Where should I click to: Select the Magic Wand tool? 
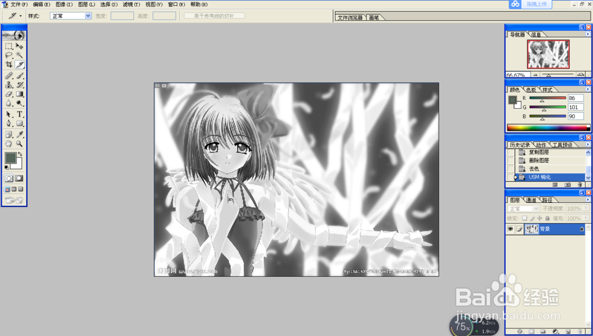click(20, 56)
